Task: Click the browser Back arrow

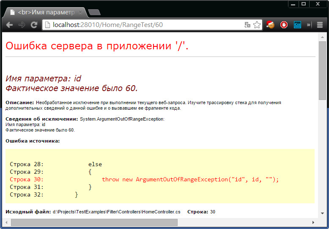Action: 9,25
